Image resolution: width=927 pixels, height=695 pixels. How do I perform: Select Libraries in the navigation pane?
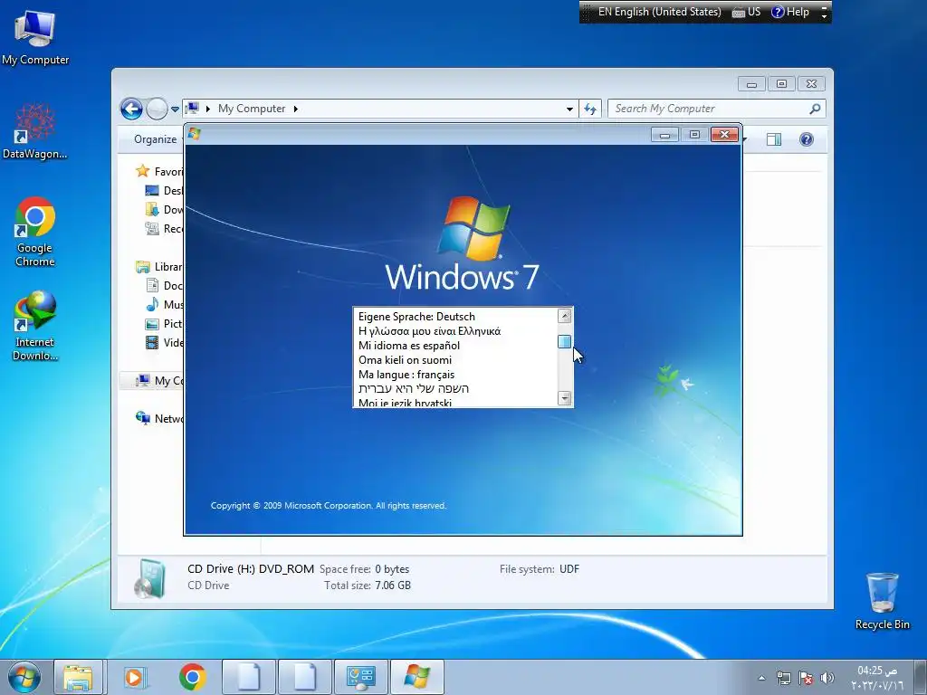159,267
